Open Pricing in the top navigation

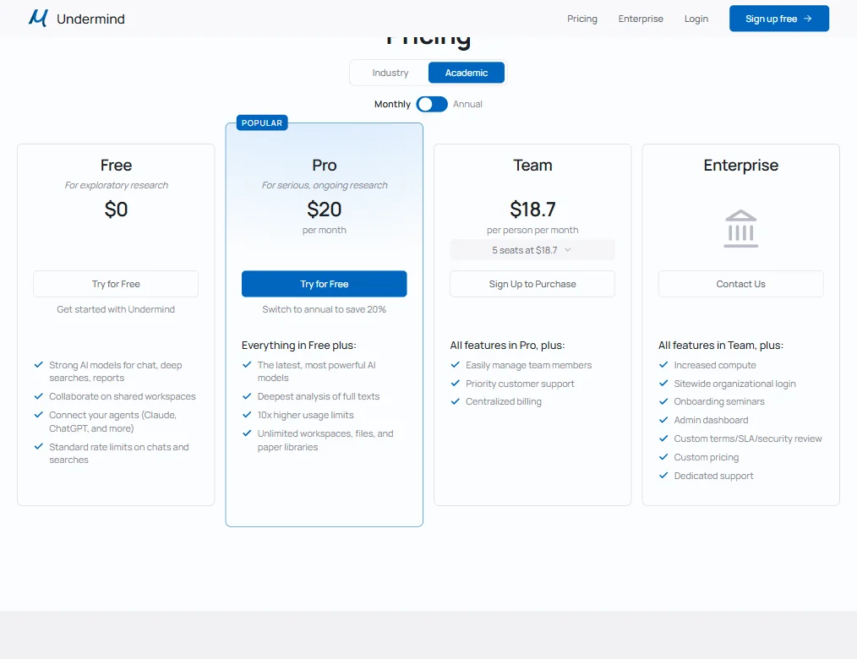click(582, 19)
